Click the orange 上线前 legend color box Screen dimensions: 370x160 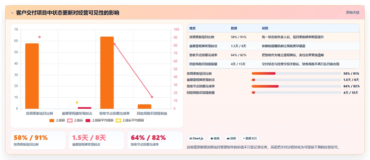click(52, 120)
